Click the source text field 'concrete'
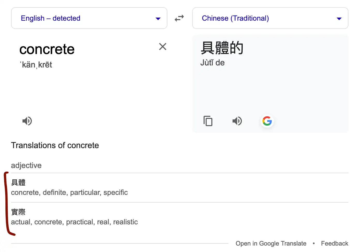The image size is (358, 252). (47, 49)
